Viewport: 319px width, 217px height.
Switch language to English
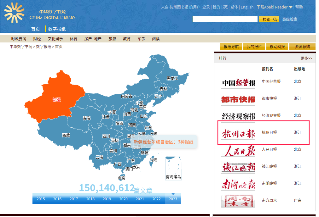pyautogui.click(x=247, y=7)
